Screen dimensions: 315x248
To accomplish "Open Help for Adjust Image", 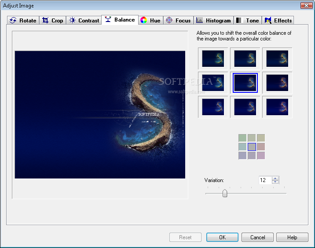I will [292, 237].
